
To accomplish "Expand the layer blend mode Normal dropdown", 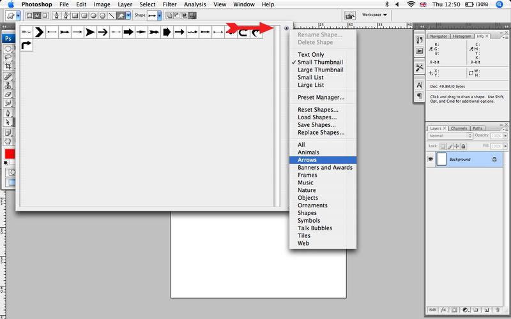I will click(x=450, y=136).
